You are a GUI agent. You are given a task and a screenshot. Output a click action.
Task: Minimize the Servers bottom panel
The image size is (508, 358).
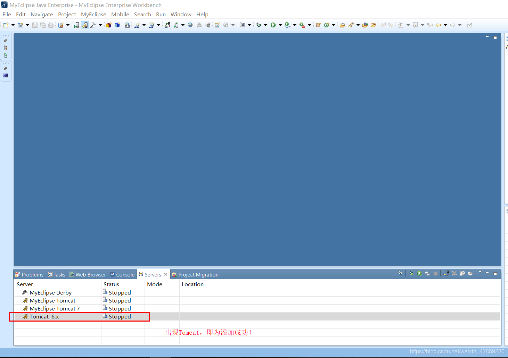coord(487,273)
